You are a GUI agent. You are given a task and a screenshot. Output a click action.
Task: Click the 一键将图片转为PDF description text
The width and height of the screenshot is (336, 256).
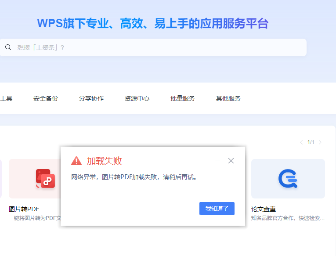(x=35, y=218)
